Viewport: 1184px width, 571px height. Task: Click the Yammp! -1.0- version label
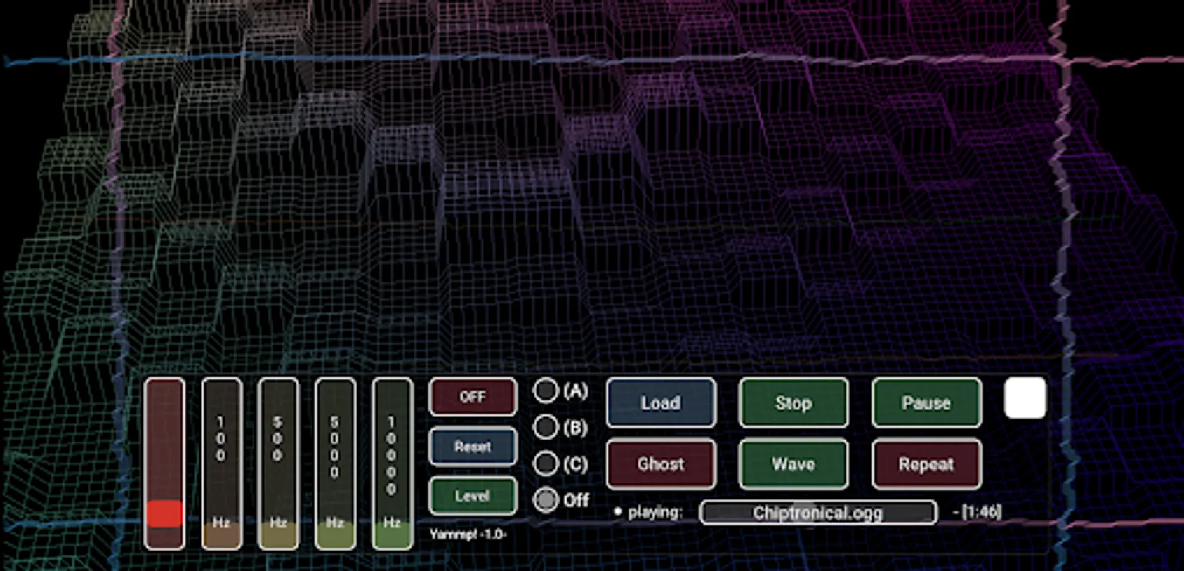pos(468,534)
